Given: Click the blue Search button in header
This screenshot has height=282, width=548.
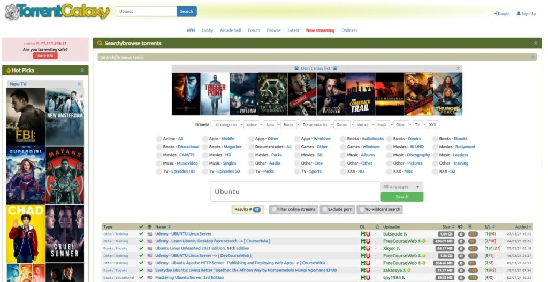Looking at the screenshot, I should [187, 11].
